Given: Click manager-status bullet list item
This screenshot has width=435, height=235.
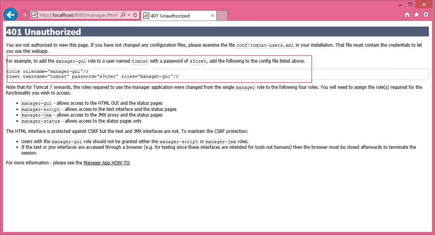Looking at the screenshot, I should coord(81,121).
